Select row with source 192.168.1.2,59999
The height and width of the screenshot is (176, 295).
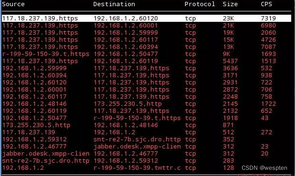[x=147, y=68]
